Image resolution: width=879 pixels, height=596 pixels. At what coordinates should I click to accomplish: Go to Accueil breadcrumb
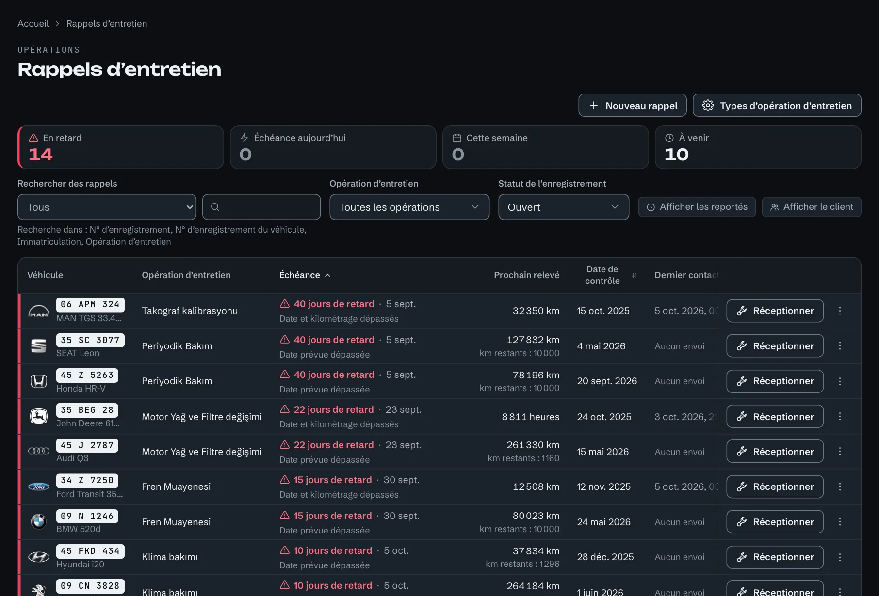click(x=33, y=23)
